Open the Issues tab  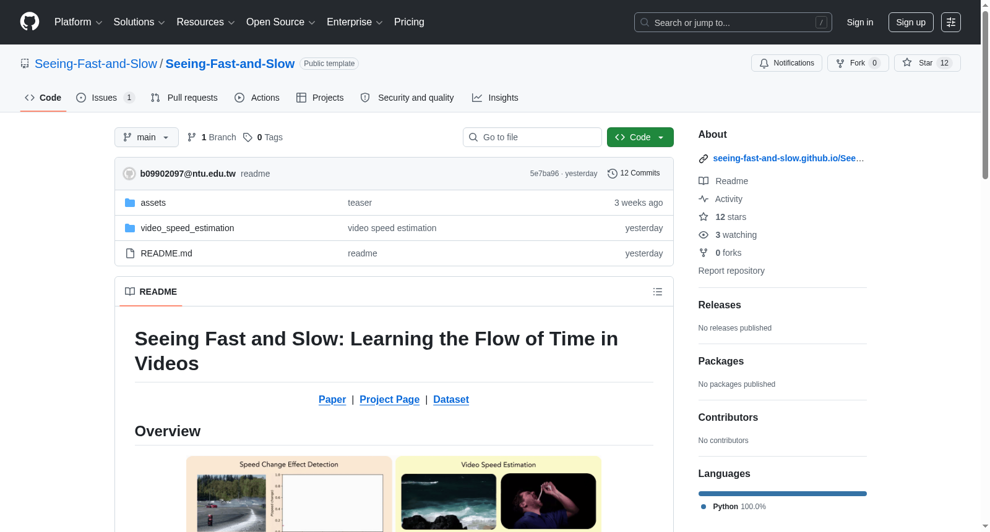(105, 98)
